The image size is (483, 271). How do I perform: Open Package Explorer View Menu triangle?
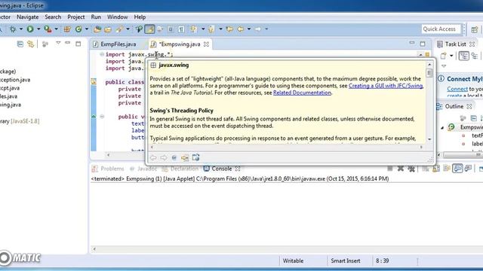click(58, 43)
